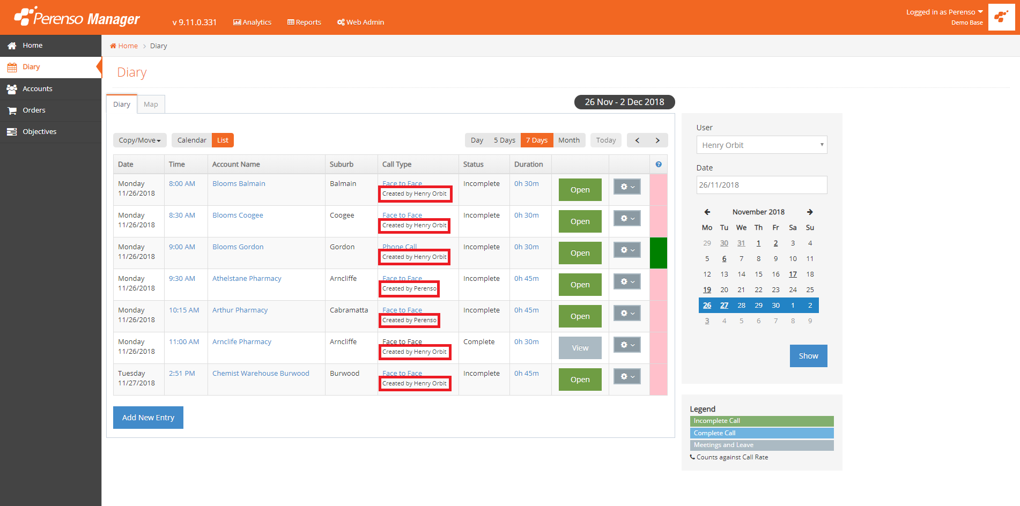Viewport: 1020px width, 506px height.
Task: Click the 8:00 AM time link
Action: click(x=182, y=184)
